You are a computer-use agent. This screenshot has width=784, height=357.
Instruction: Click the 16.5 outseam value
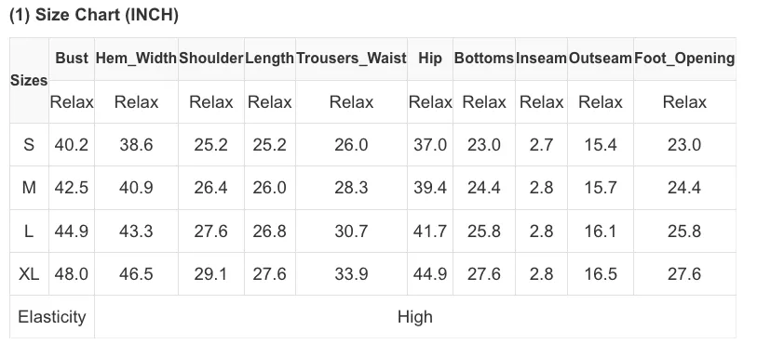601,274
